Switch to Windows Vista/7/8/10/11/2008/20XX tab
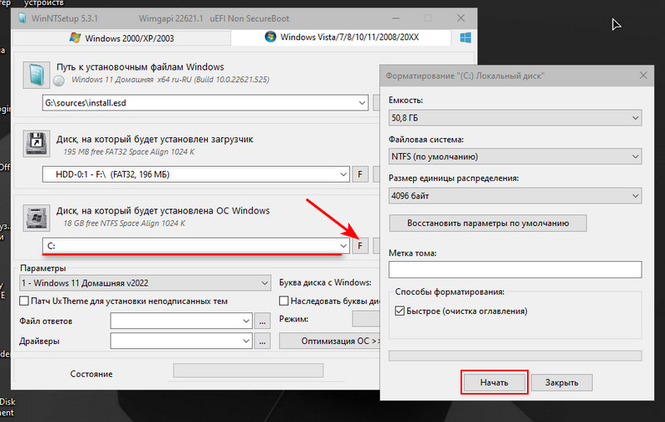 (342, 37)
